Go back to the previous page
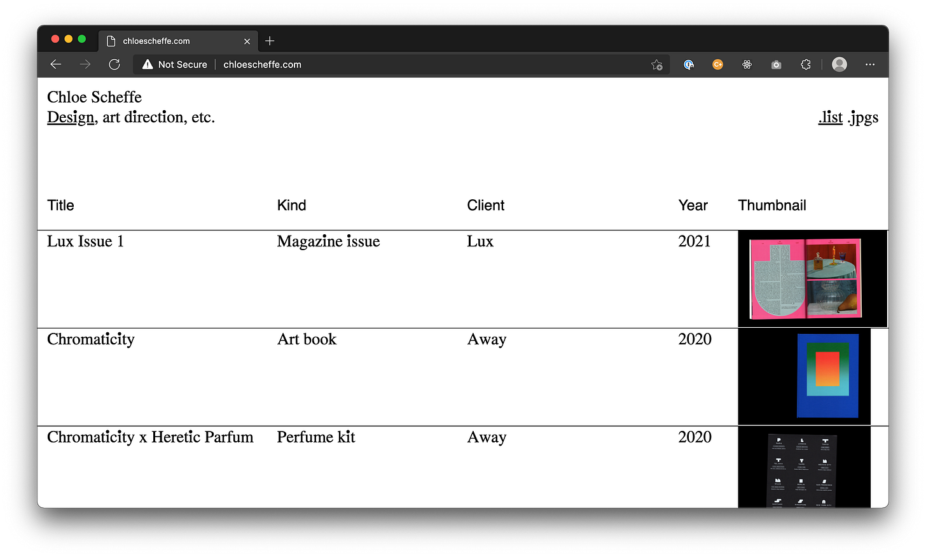This screenshot has width=926, height=557. click(56, 64)
